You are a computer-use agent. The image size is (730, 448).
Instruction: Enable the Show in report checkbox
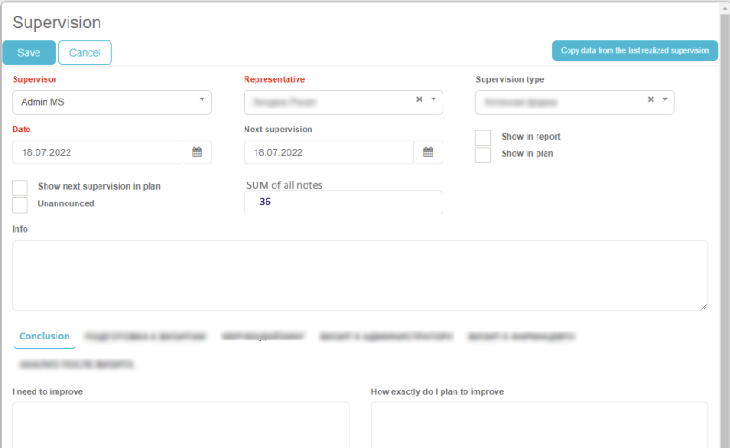pos(484,137)
